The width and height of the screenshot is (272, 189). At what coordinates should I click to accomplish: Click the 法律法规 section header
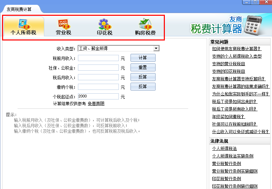click(240, 141)
